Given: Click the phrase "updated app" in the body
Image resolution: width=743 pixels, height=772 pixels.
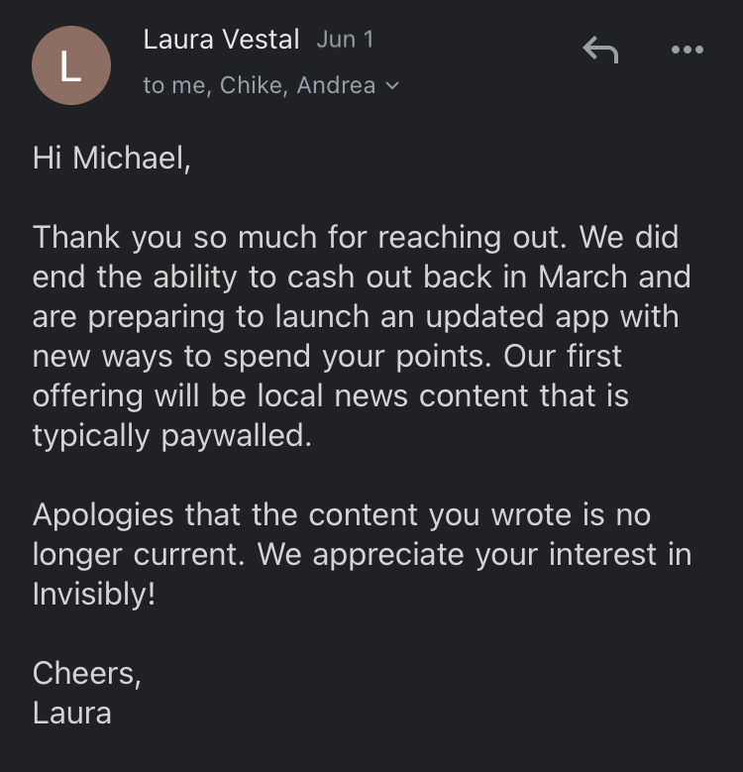Looking at the screenshot, I should [517, 316].
